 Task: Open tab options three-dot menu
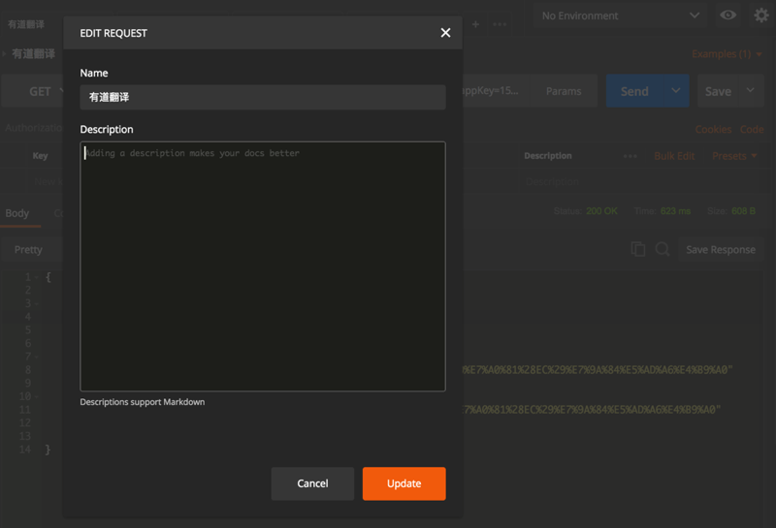pos(500,24)
